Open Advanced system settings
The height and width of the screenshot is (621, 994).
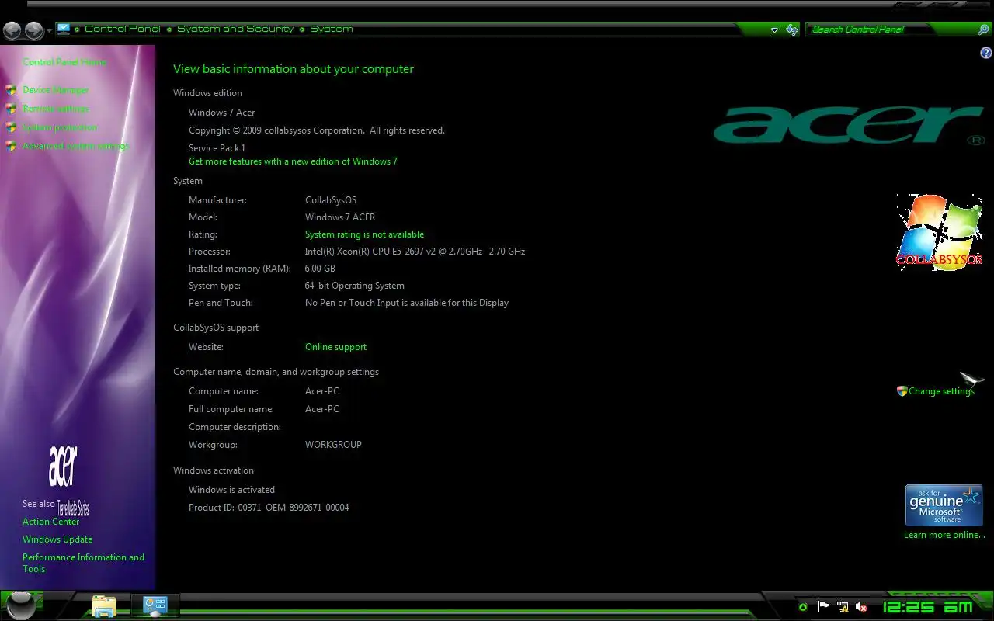tap(75, 146)
